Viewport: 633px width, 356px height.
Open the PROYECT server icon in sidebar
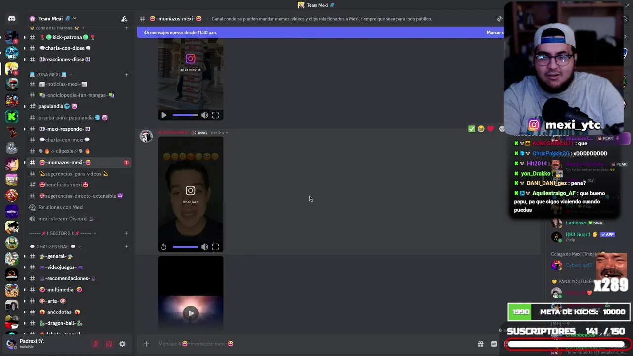[x=12, y=211]
